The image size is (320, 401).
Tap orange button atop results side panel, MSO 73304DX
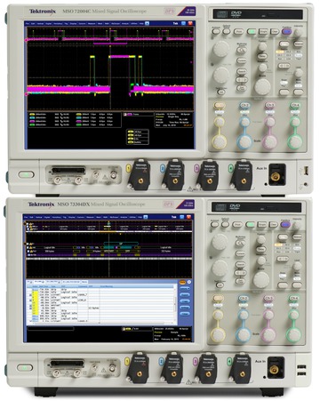(x=182, y=283)
